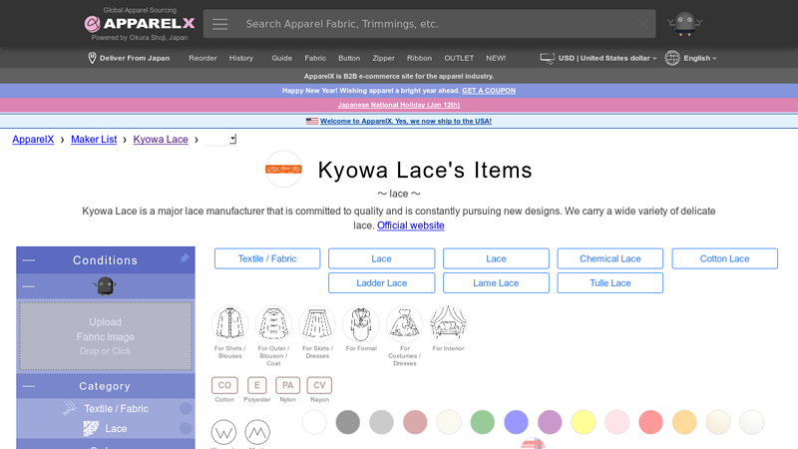Click the robot icon in Conditions panel
Image resolution: width=798 pixels, height=449 pixels.
pyautogui.click(x=105, y=286)
